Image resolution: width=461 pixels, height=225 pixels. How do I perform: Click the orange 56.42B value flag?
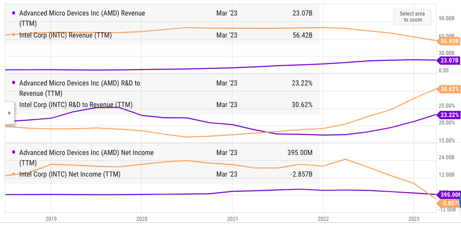tap(449, 41)
